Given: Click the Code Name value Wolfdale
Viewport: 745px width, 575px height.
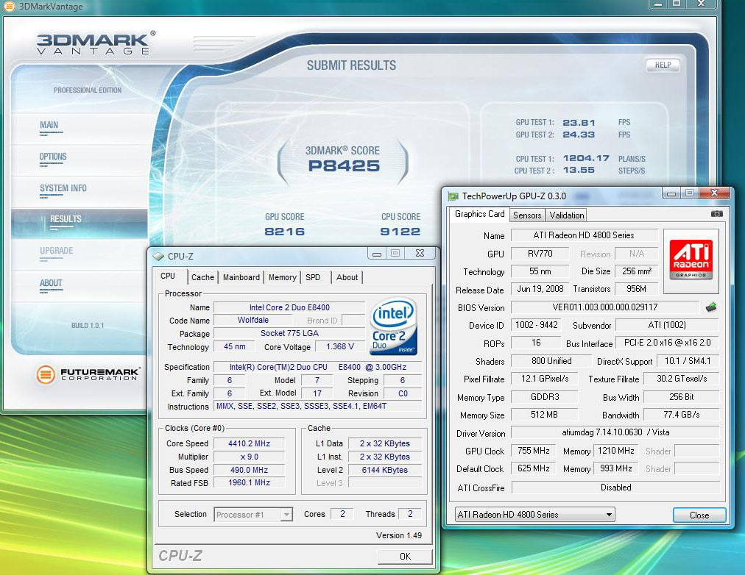Looking at the screenshot, I should [x=253, y=321].
